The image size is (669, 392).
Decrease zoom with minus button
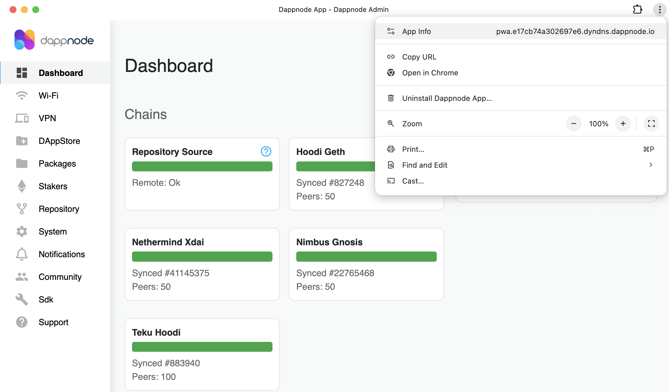point(574,124)
